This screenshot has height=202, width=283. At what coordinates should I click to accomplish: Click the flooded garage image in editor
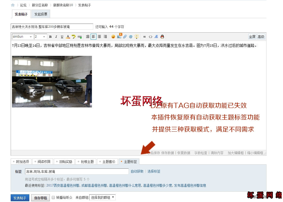(x=52, y=82)
